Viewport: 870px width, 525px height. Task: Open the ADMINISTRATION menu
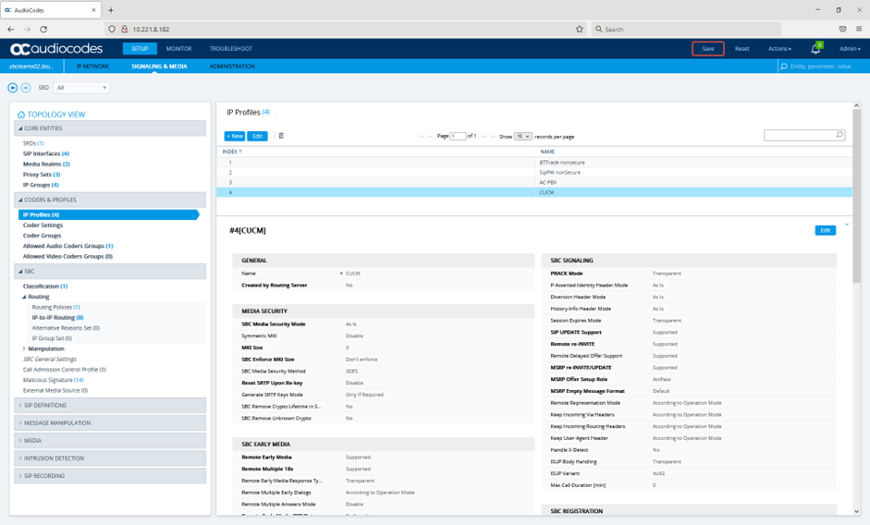click(x=232, y=67)
